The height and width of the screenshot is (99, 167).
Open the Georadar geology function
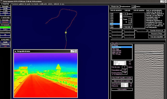coord(5,20)
